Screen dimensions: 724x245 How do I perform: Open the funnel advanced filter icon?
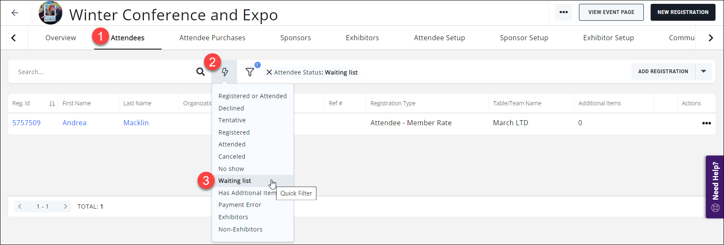tap(250, 72)
